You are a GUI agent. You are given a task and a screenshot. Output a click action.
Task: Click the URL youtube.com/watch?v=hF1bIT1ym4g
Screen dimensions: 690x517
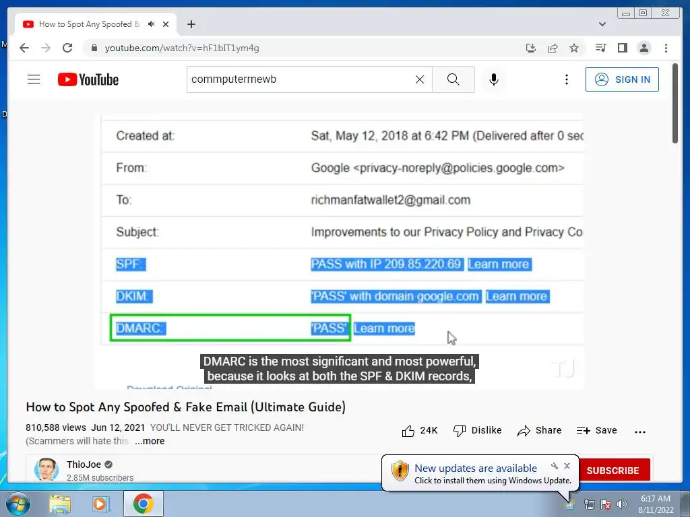coord(182,48)
